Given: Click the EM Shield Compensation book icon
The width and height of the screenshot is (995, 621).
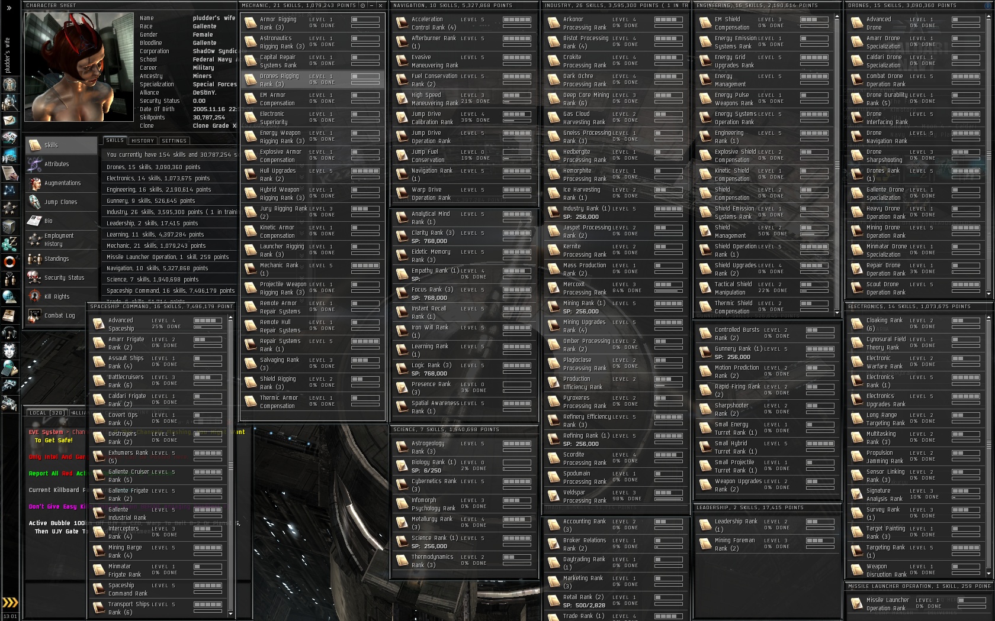Looking at the screenshot, I should pyautogui.click(x=705, y=23).
